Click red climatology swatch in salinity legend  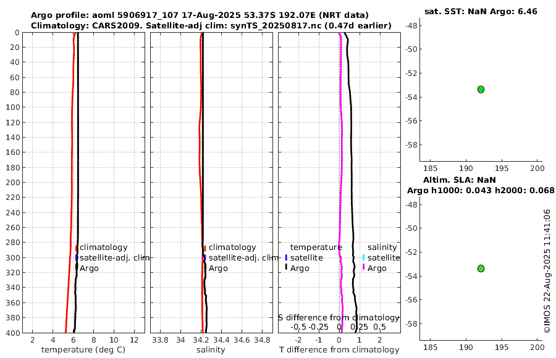click(x=204, y=248)
